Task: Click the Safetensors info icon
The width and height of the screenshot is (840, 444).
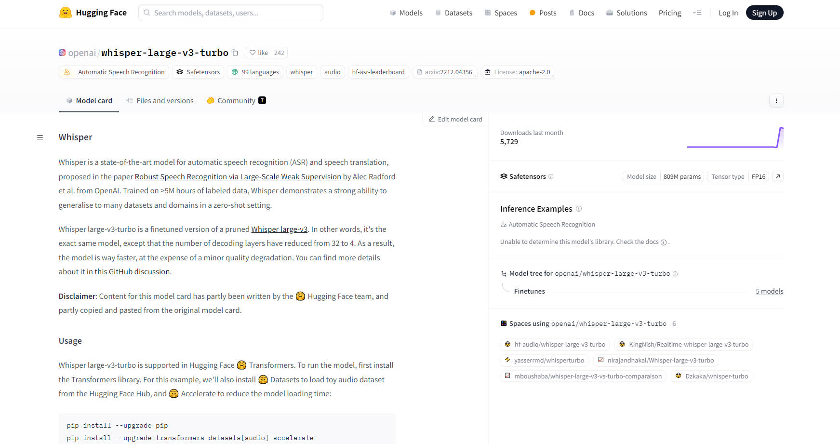Action: coord(551,176)
